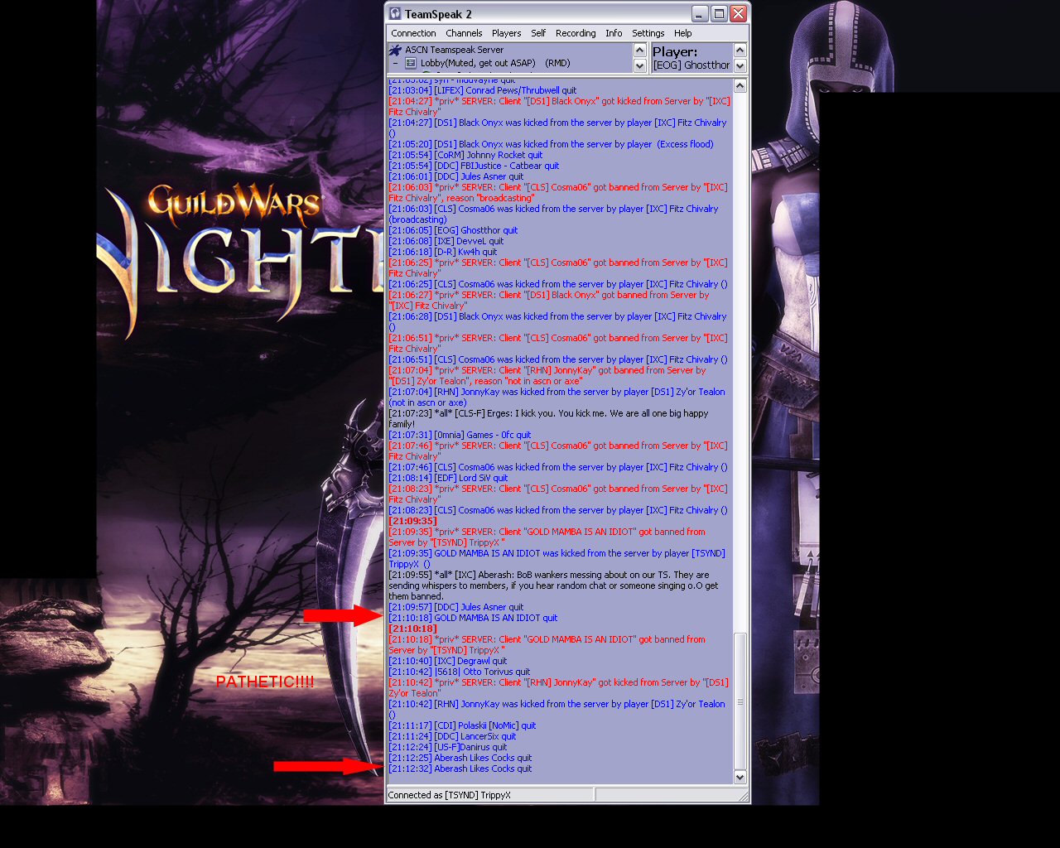
Task: Click the Erges 'I kick you' message
Action: pos(548,418)
